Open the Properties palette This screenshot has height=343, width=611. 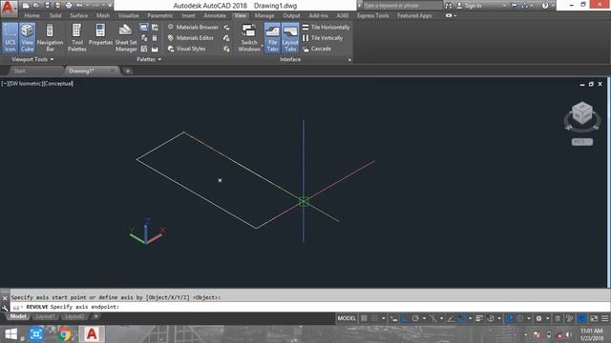(100, 35)
